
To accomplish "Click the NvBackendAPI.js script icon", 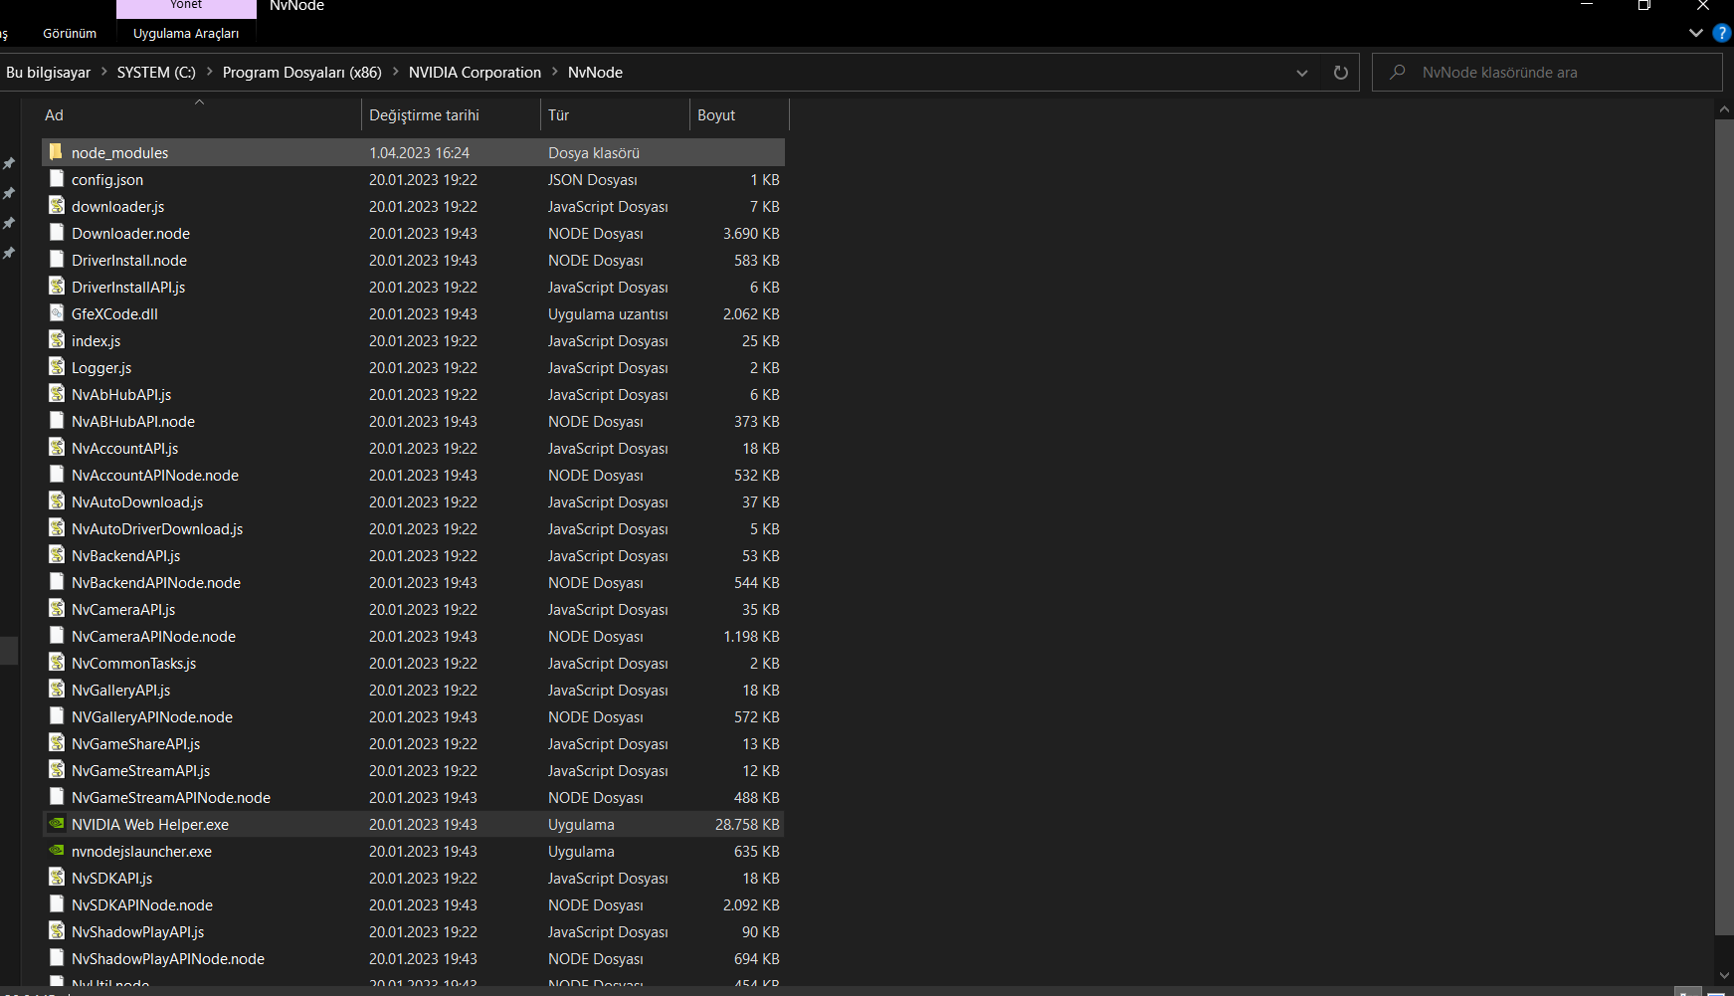I will [x=57, y=555].
